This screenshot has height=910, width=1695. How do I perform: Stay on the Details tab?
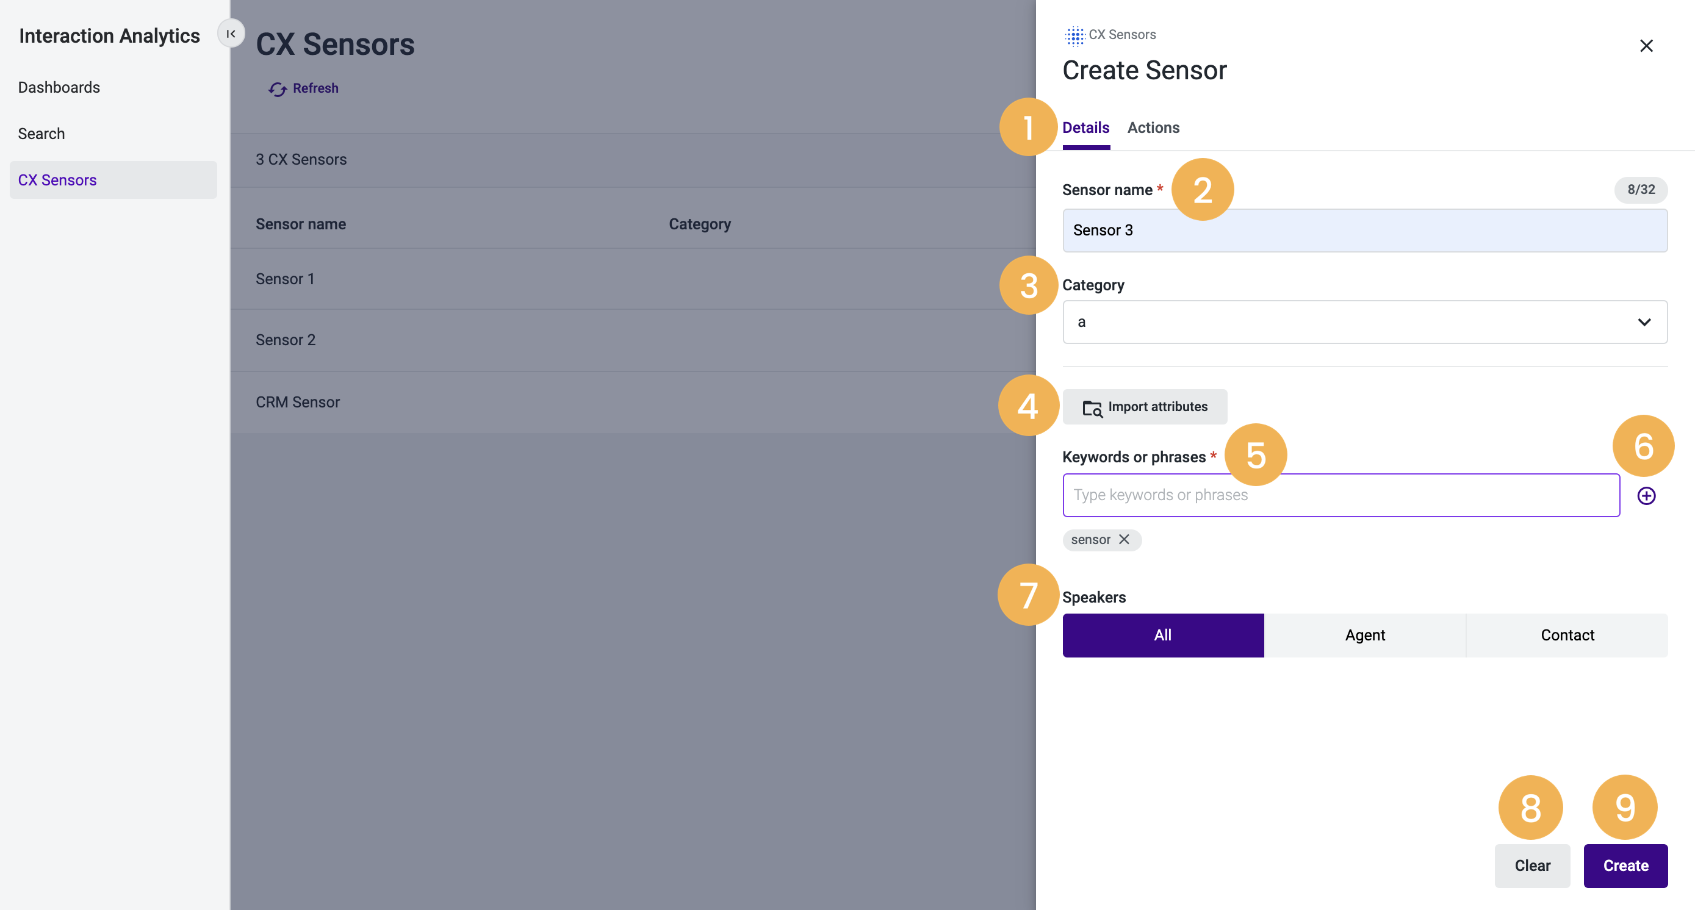[1085, 127]
